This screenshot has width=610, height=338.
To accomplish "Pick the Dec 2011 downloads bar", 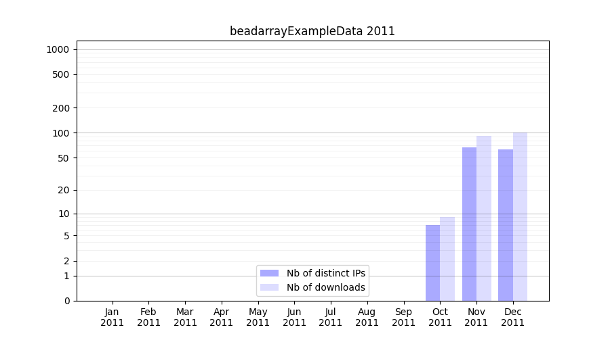I will point(520,216).
